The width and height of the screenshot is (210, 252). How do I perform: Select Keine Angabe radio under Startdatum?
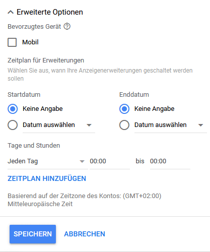coord(13,109)
